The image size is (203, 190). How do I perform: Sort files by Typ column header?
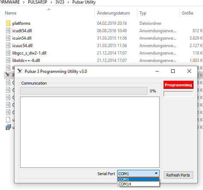[143, 13]
